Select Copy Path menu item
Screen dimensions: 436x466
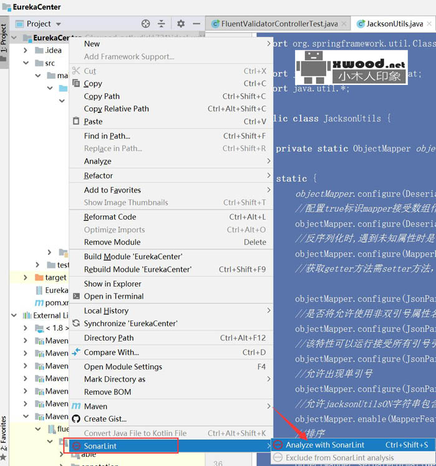(171, 96)
